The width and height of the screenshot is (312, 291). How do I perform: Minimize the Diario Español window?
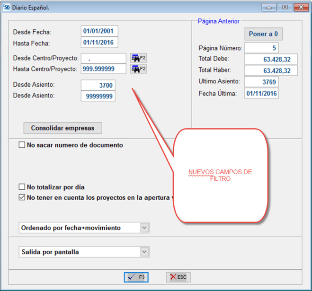coord(269,7)
